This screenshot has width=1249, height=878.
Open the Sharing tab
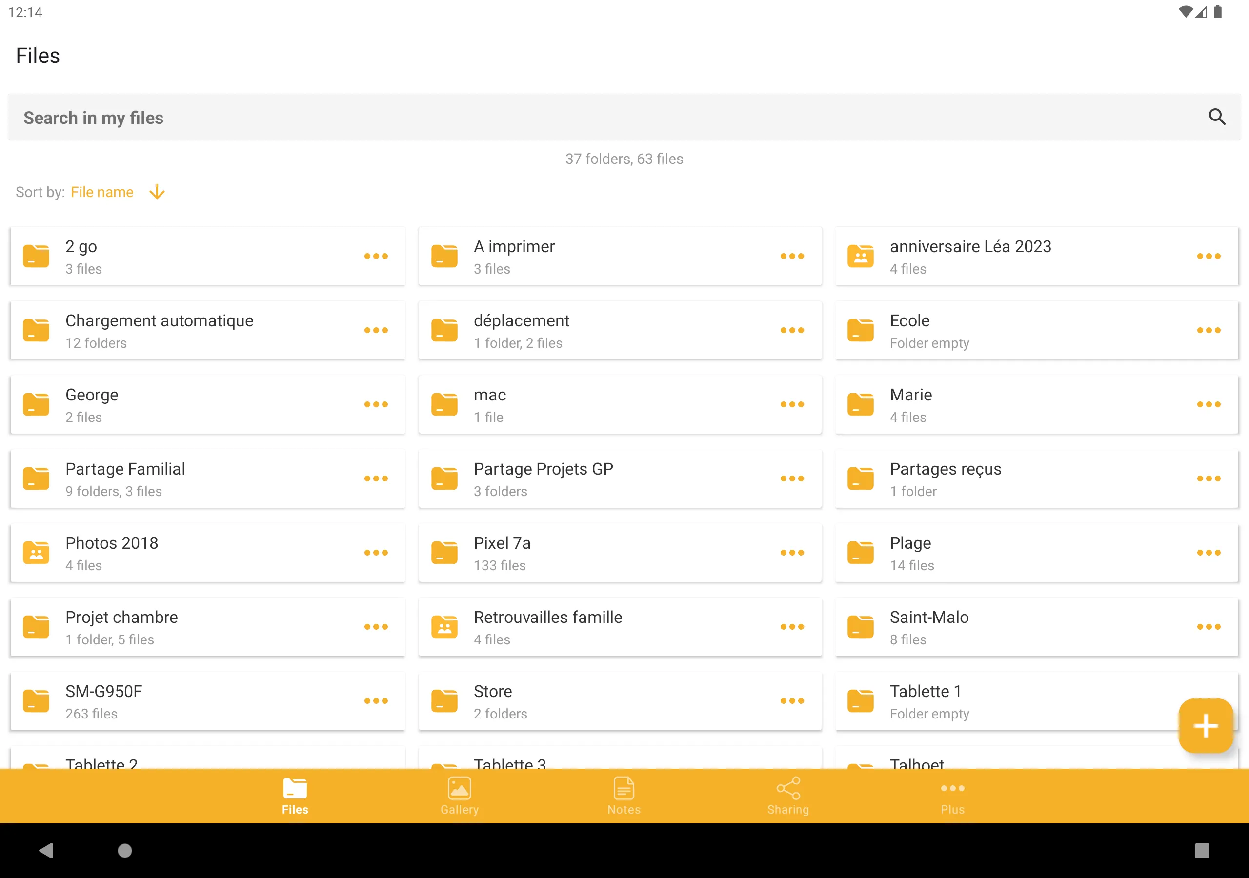click(788, 796)
